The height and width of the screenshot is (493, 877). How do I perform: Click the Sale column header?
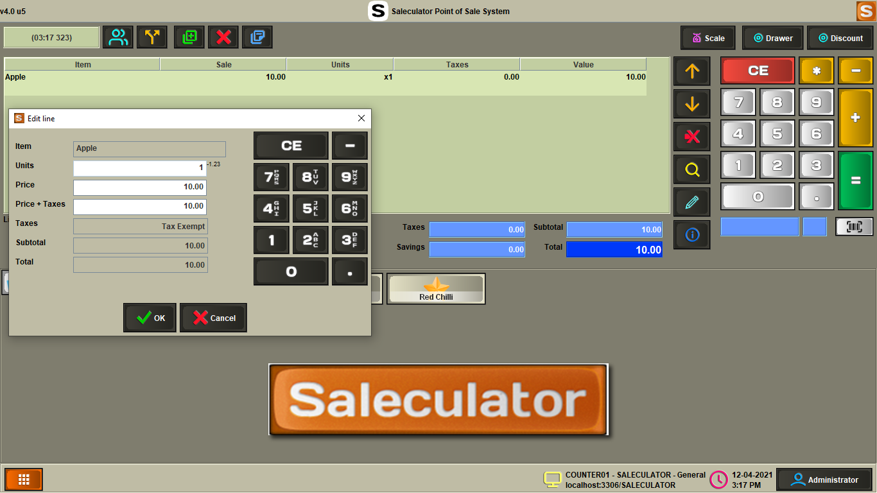click(x=223, y=65)
